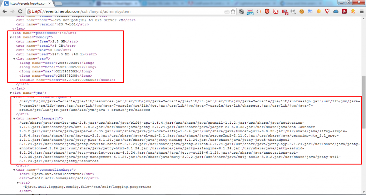
Task: Open the Chrome hamburger menu
Action: [x=362, y=11]
